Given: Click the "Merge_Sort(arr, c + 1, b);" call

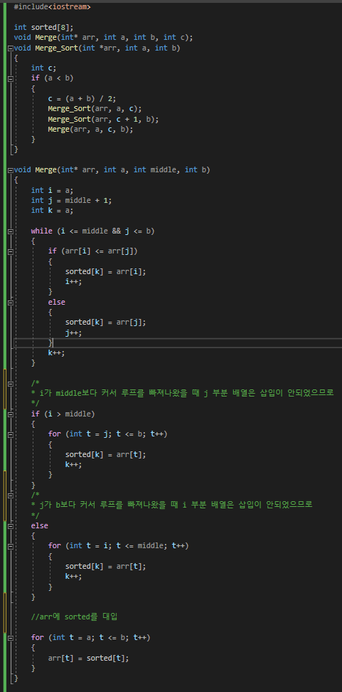Looking at the screenshot, I should [104, 119].
